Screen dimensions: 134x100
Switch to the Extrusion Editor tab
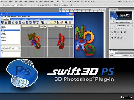pyautogui.click(x=16, y=19)
